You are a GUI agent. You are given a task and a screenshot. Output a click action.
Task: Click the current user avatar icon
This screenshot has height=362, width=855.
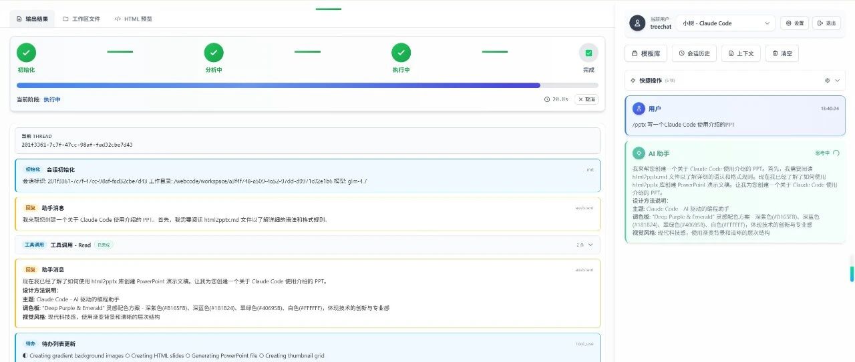point(638,23)
